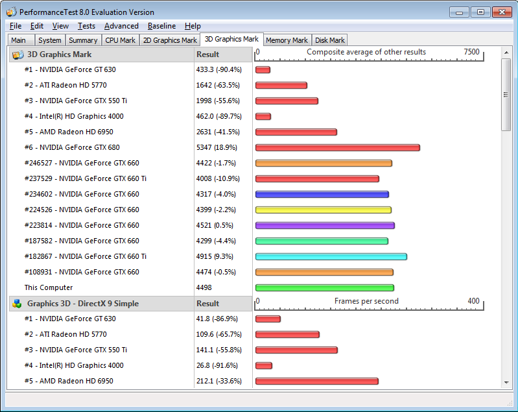Screen dimensions: 518x412
Task: Switch to the System tab
Action: (50, 40)
